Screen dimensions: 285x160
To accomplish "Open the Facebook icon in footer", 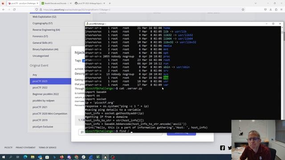I will pos(222,148).
